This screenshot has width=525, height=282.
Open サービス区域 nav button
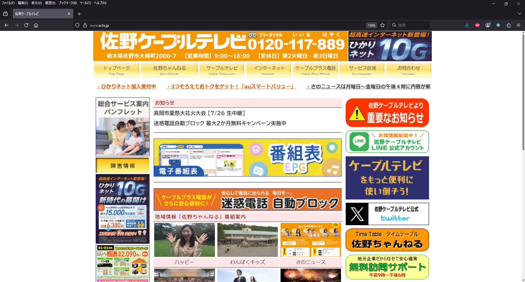362,70
